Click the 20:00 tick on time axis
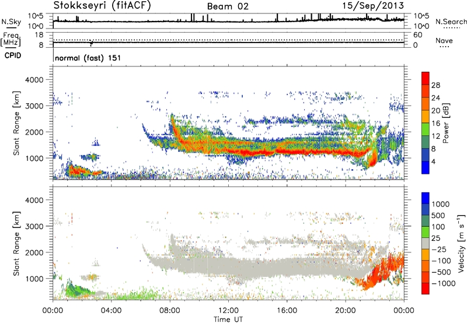 tap(346, 310)
